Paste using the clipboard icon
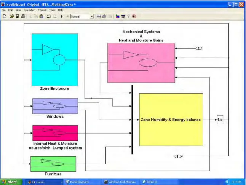The width and height of the screenshot is (246, 185). (41, 16)
